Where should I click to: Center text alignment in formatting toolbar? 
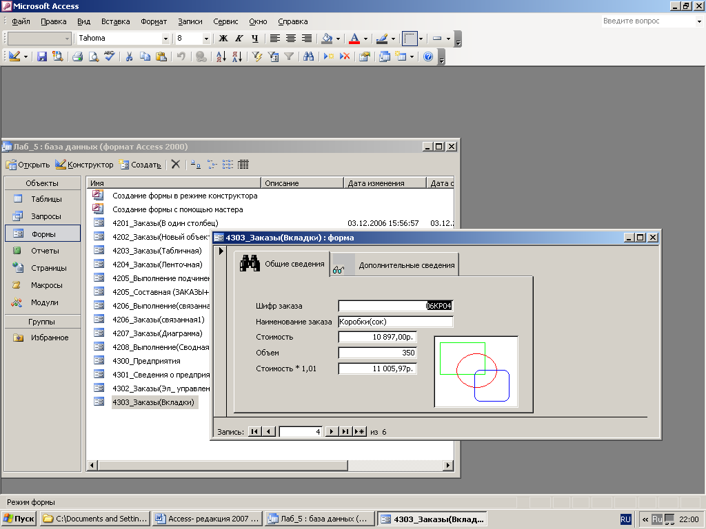coord(290,39)
